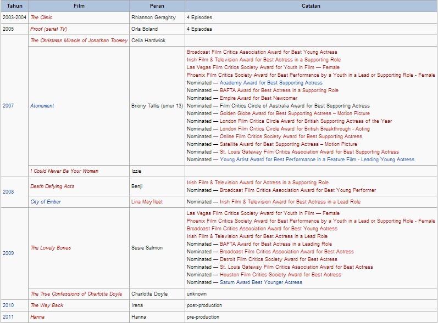Screen dimensions: 438x323
Task: Open Academy Award for Best Supporting Actress
Action: [271, 83]
